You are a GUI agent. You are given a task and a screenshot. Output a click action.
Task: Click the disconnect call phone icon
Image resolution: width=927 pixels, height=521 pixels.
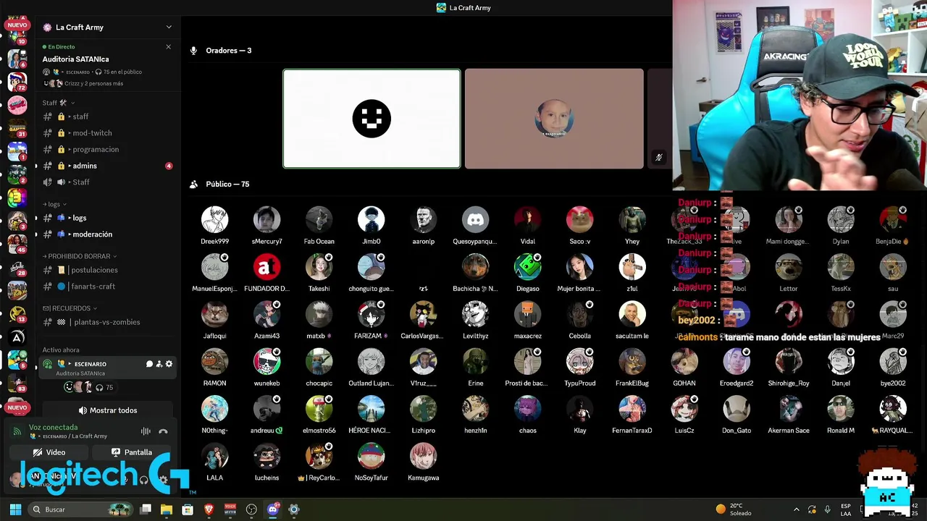point(163,431)
